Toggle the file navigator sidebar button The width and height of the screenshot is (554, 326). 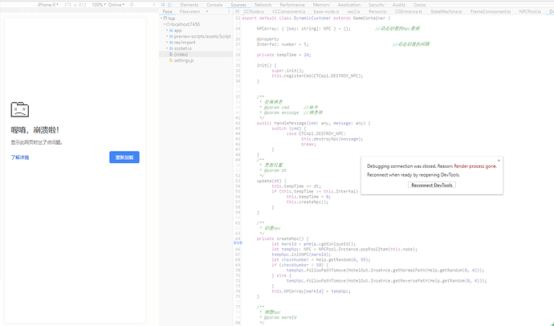pos(238,12)
